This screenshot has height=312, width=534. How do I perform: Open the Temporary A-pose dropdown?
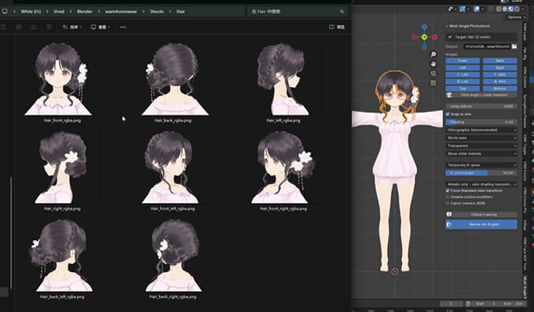coord(481,165)
